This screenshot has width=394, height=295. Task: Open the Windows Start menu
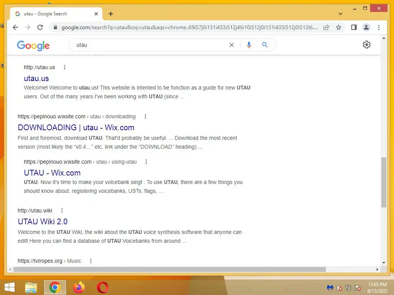click(10, 287)
